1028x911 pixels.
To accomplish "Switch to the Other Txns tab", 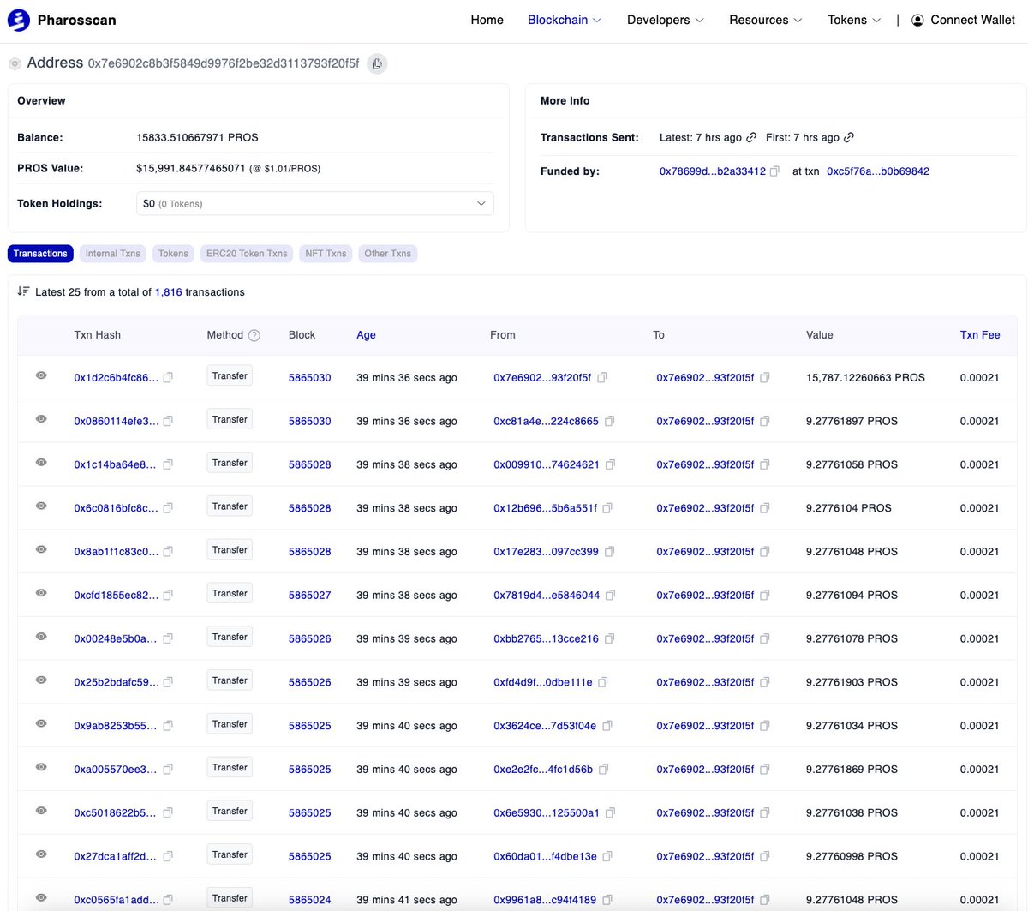I will (387, 254).
